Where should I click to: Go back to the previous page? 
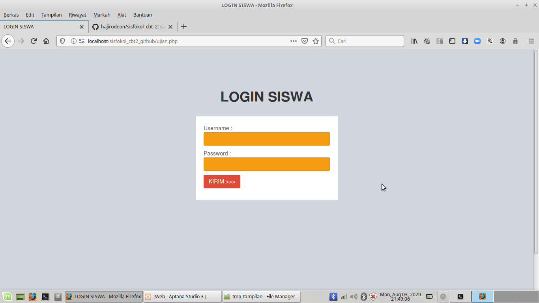pos(8,41)
